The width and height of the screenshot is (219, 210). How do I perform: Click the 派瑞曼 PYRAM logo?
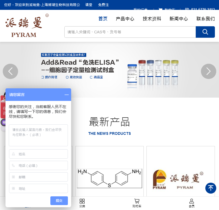27,25
